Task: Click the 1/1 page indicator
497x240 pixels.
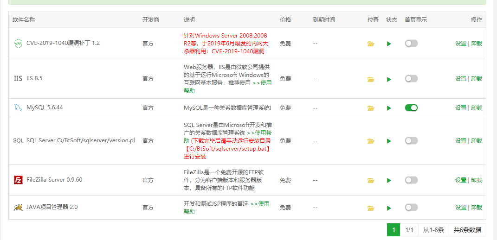Action: [409, 230]
